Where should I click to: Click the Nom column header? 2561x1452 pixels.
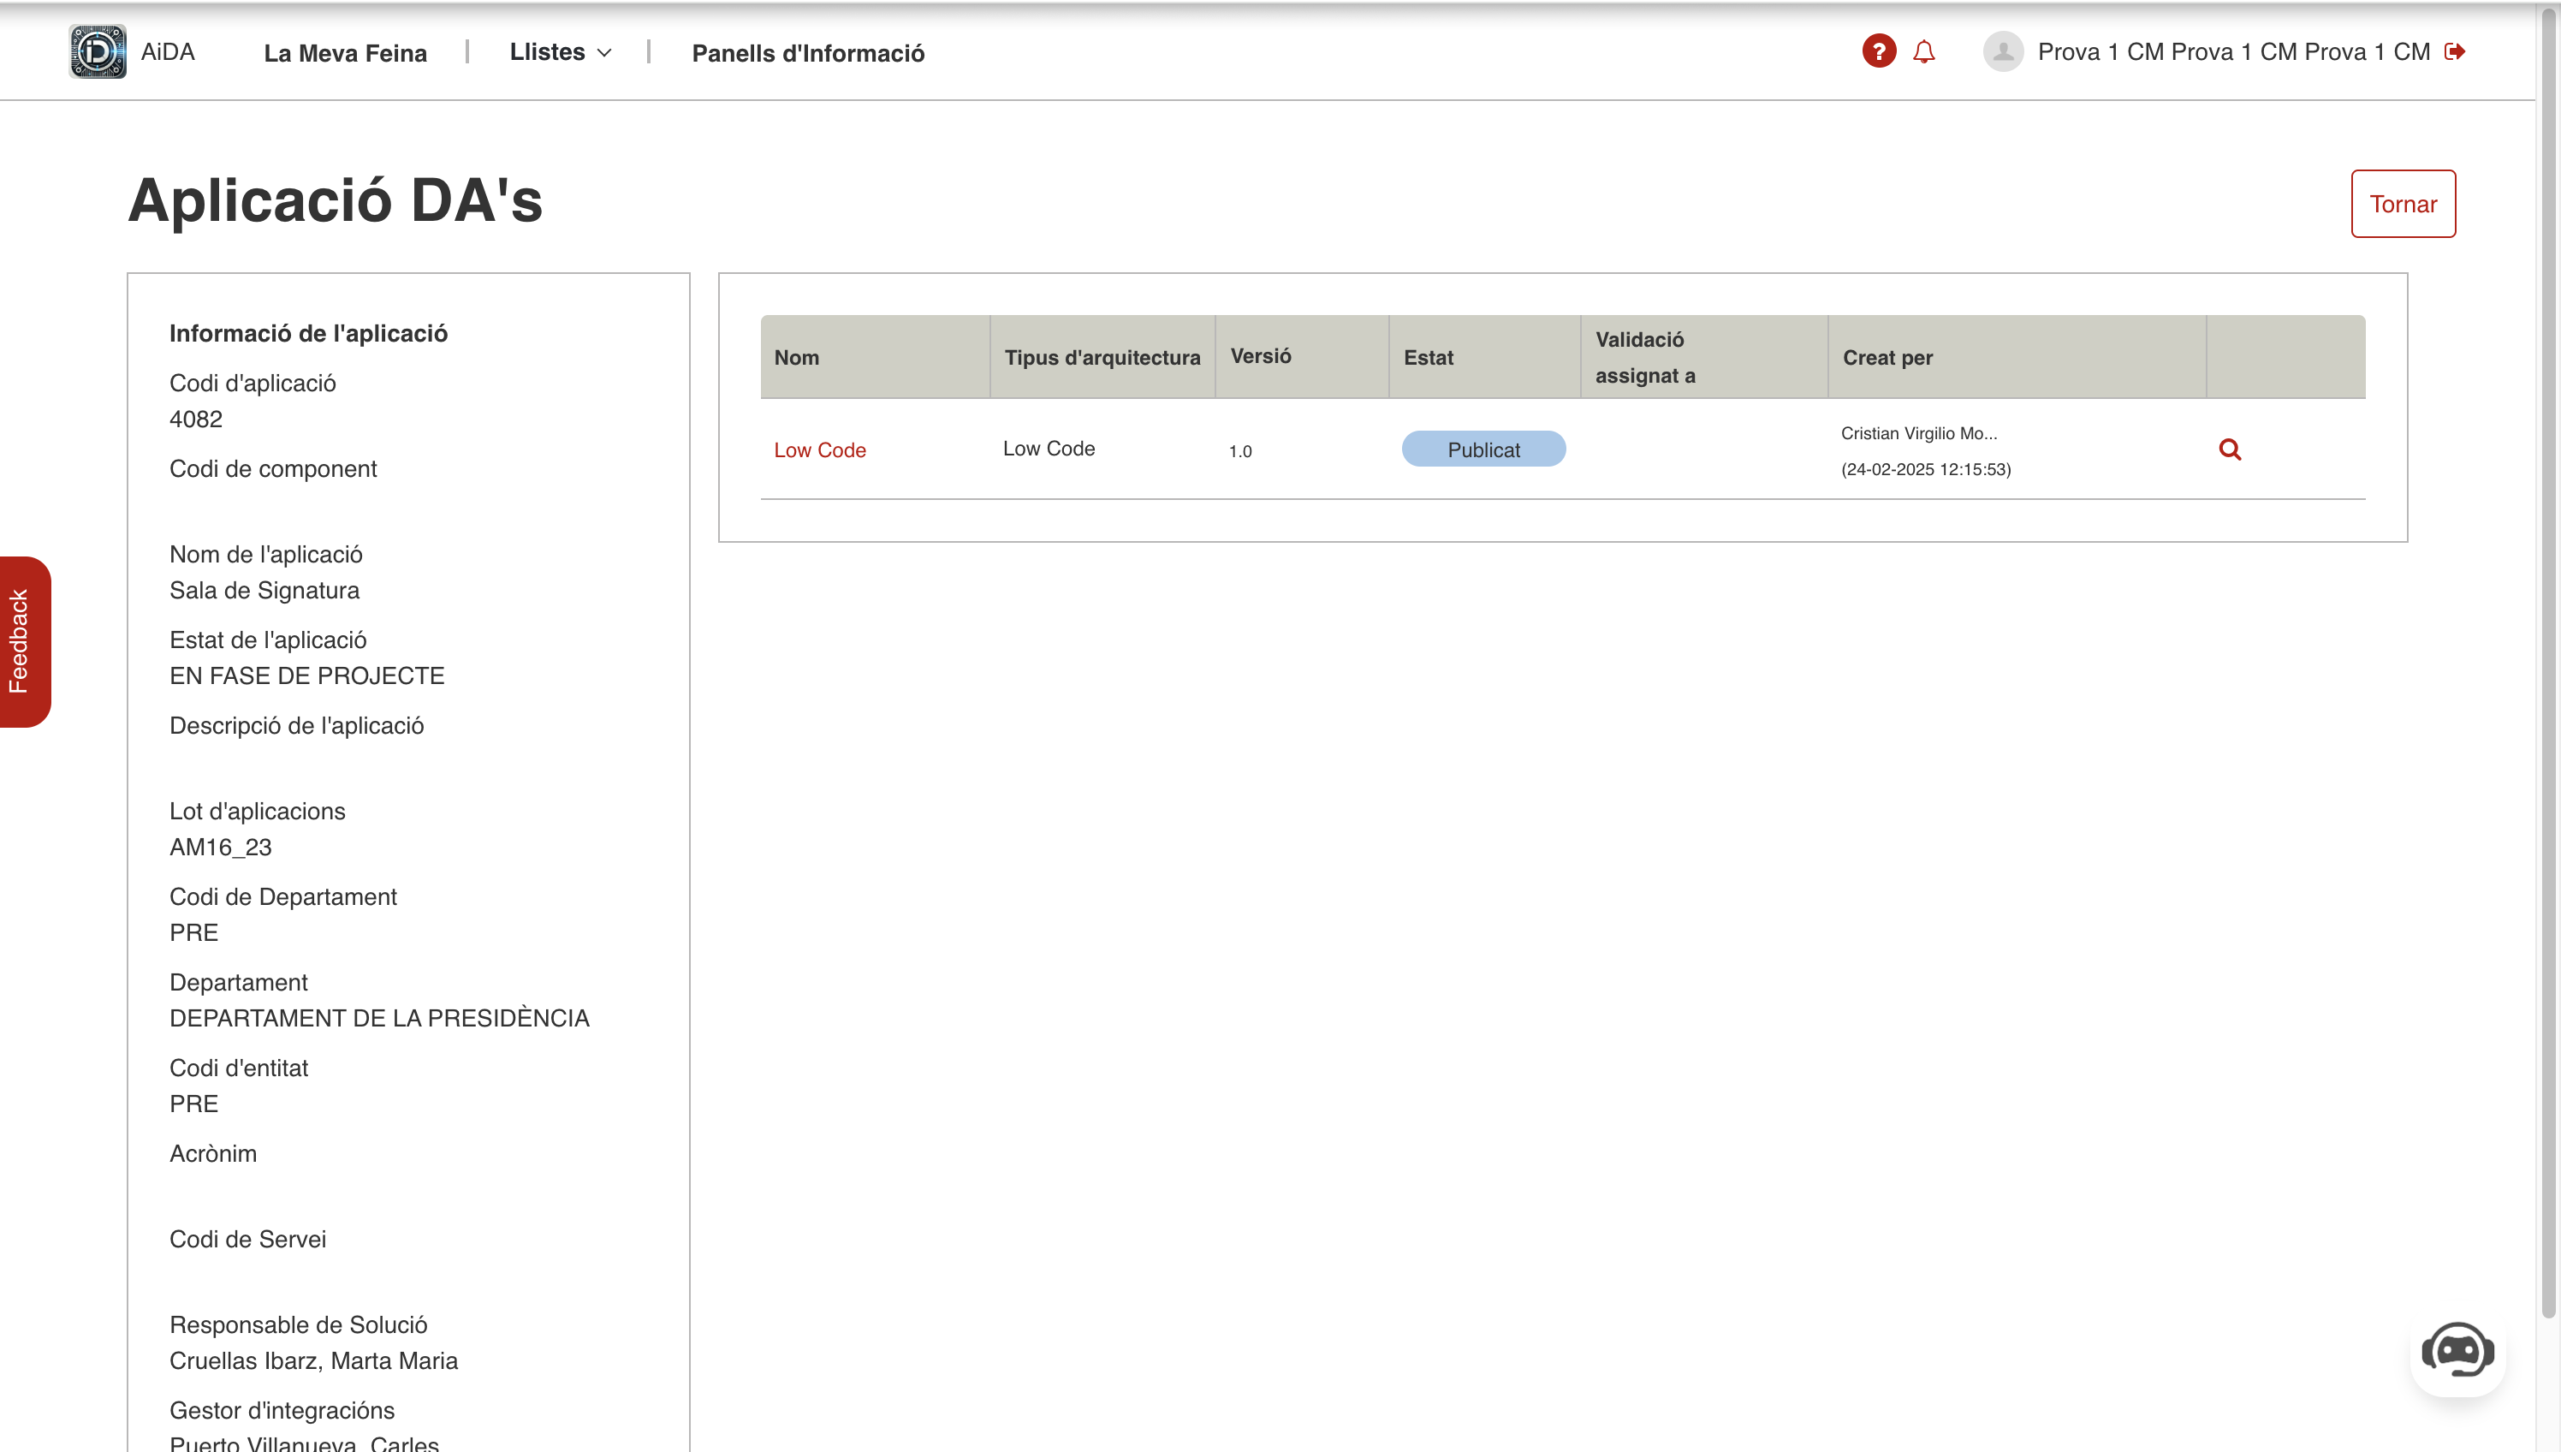(797, 357)
